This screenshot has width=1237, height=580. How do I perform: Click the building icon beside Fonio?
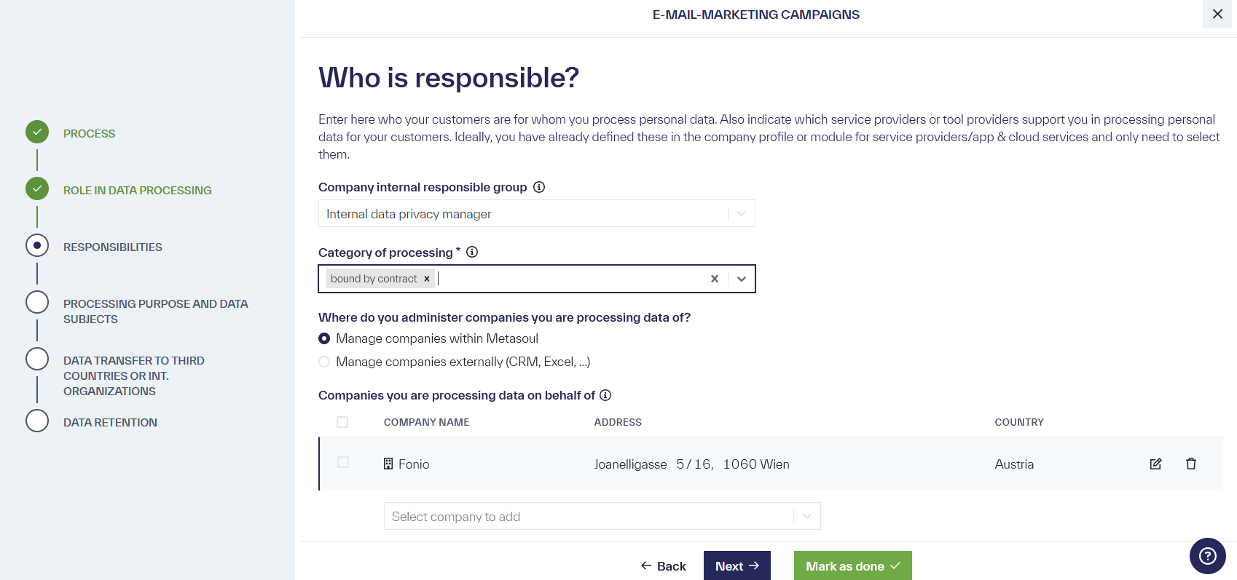[x=388, y=464]
